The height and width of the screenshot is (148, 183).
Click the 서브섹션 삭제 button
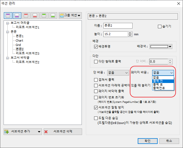[63, 132]
